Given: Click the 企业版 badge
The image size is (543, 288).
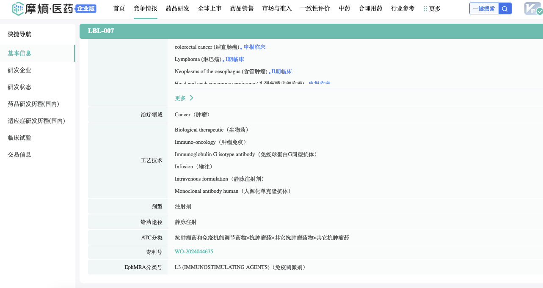Looking at the screenshot, I should coord(86,8).
